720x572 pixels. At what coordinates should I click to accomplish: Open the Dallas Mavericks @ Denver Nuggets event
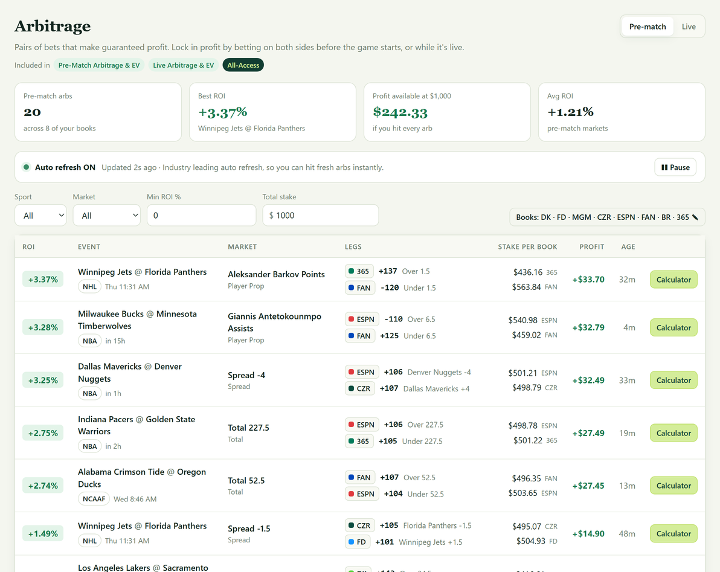click(x=129, y=373)
